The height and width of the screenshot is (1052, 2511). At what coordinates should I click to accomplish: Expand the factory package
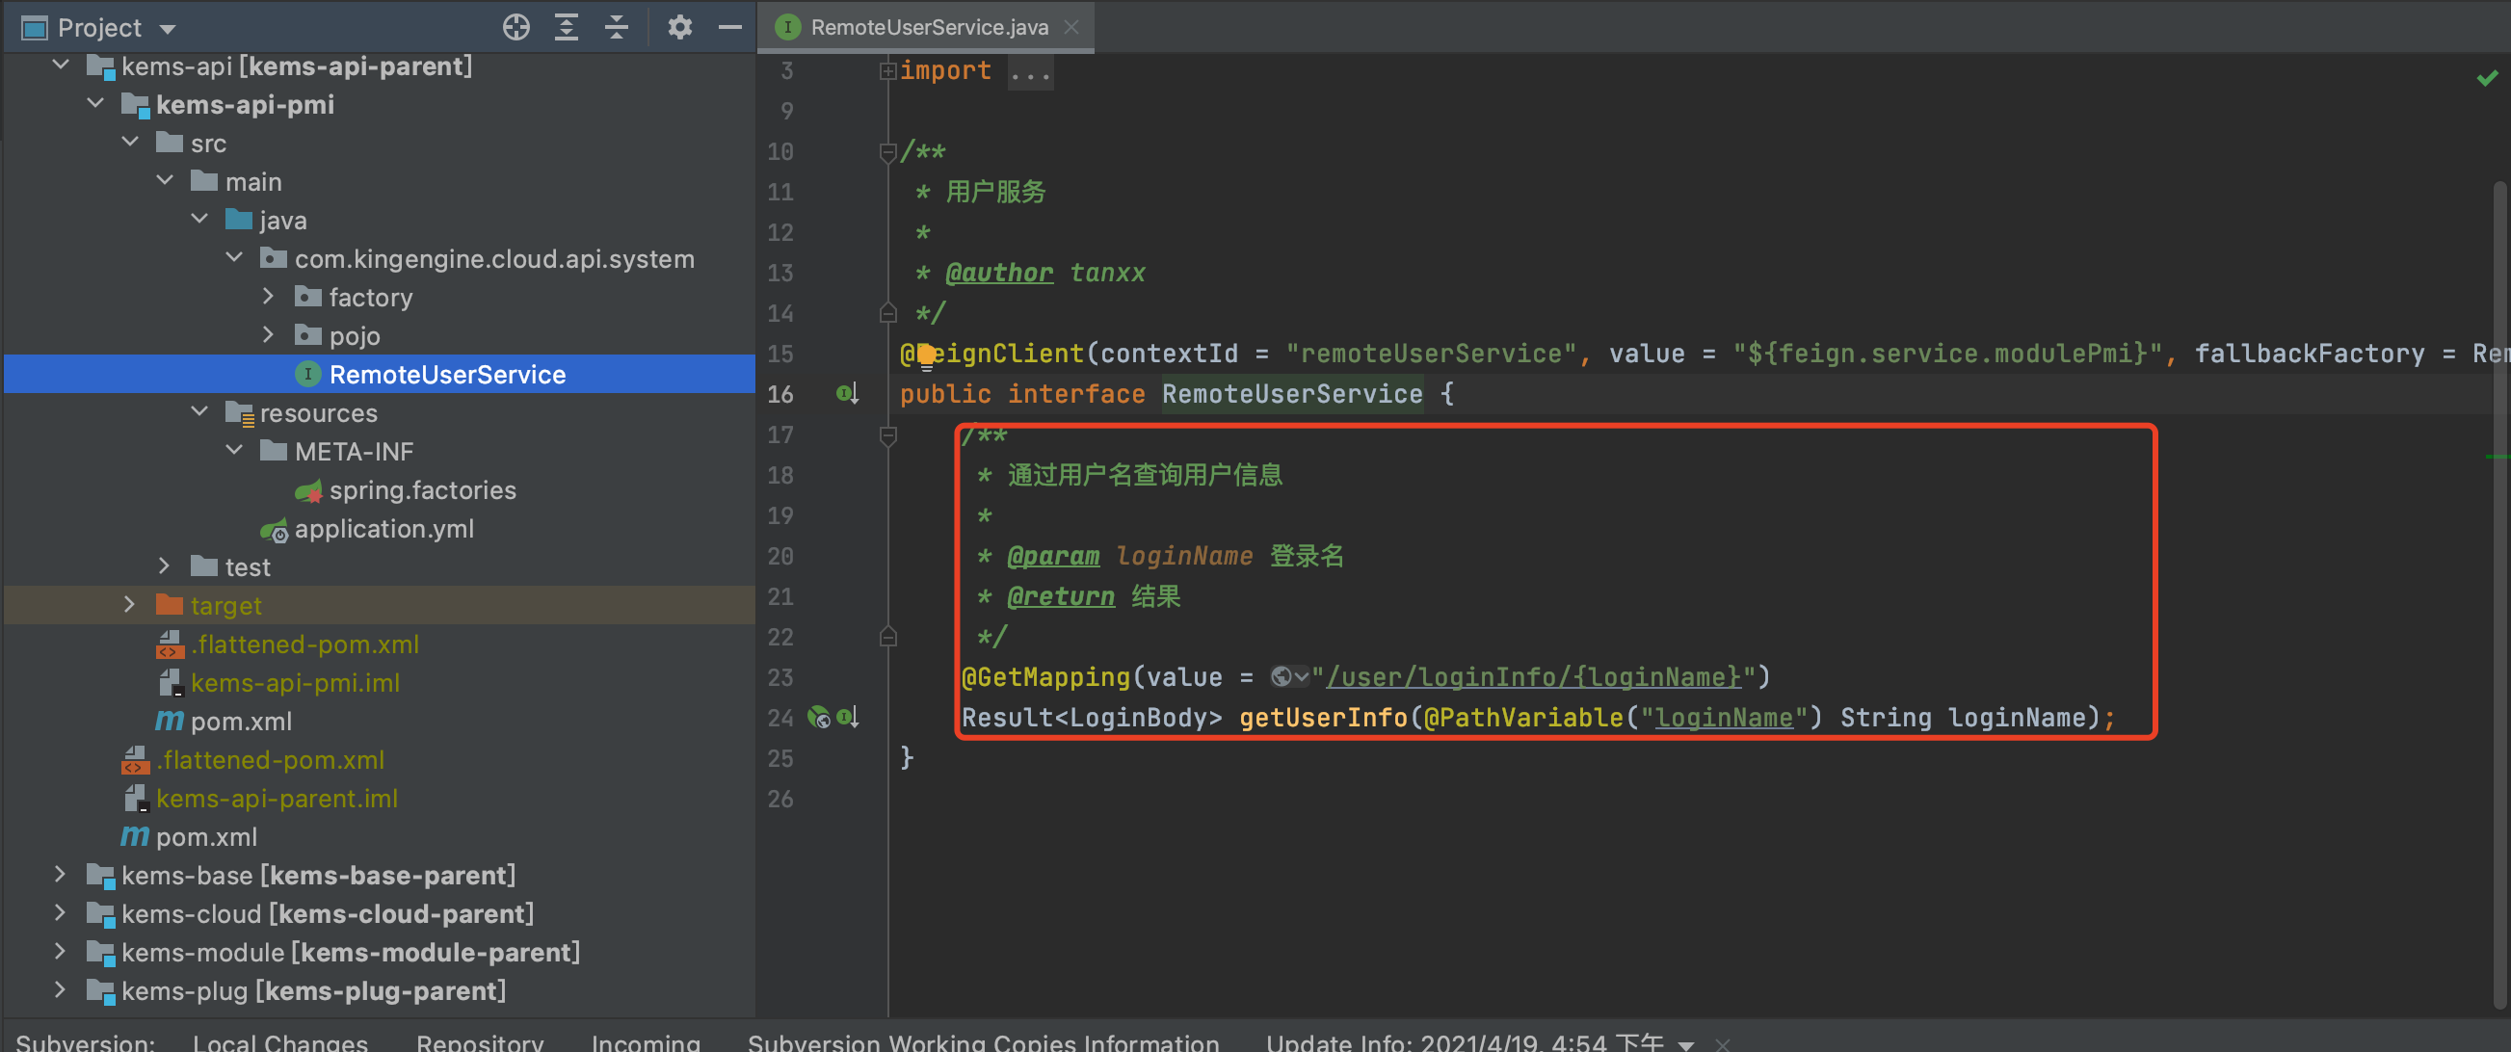pyautogui.click(x=268, y=297)
